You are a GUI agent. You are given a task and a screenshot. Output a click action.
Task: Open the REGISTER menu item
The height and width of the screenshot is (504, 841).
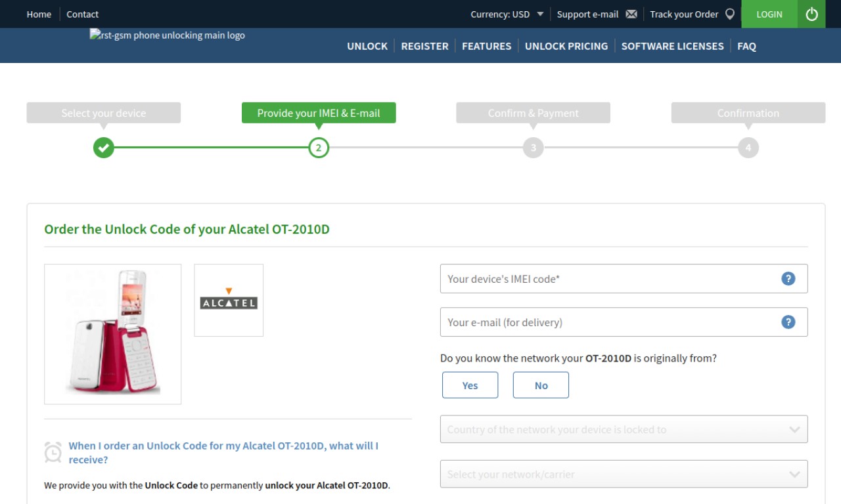[x=424, y=46]
